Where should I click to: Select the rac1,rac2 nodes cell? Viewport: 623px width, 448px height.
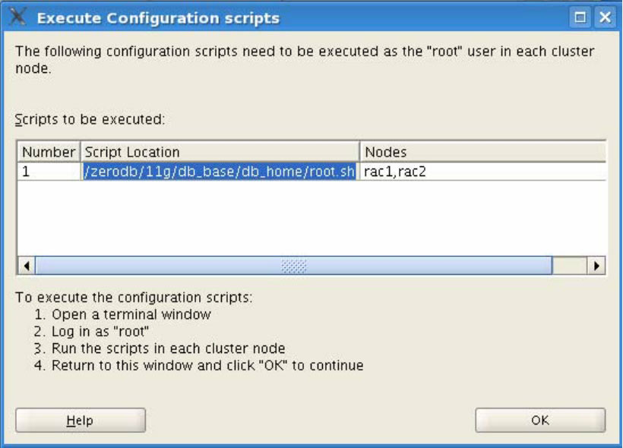[482, 172]
